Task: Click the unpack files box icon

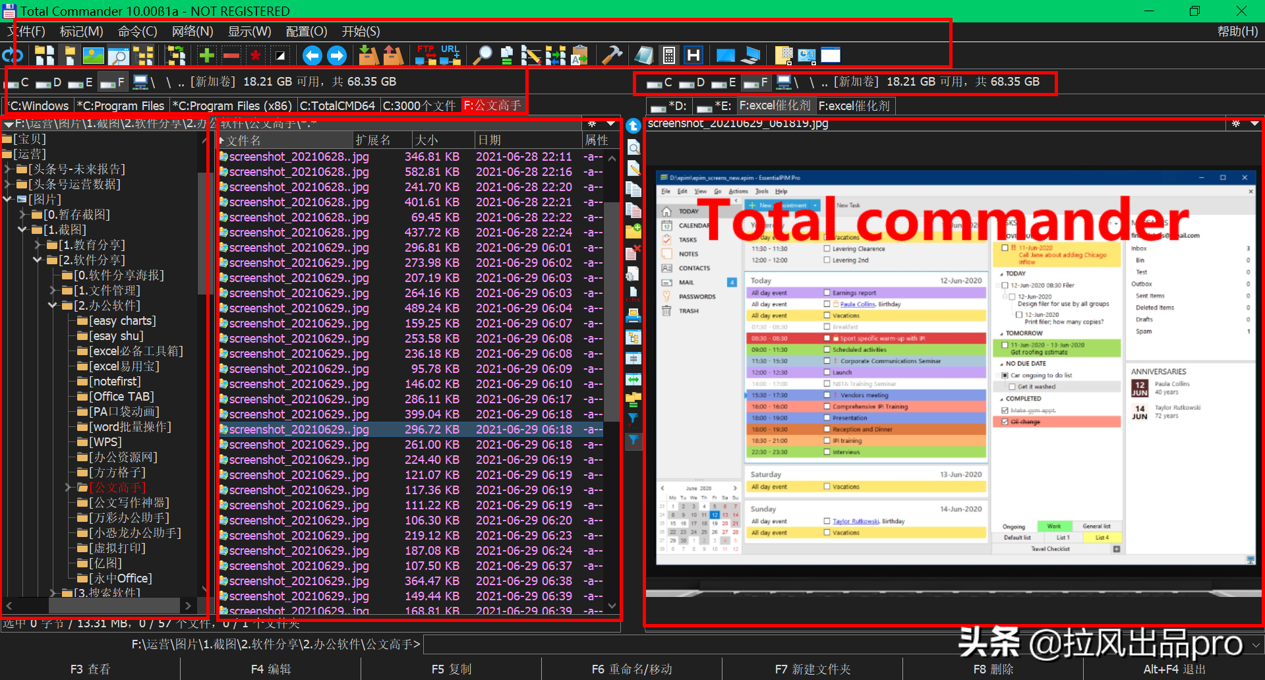Action: [394, 55]
